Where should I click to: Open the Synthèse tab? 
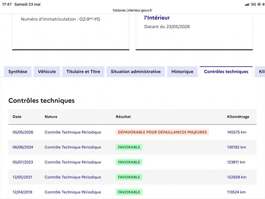[x=18, y=72]
